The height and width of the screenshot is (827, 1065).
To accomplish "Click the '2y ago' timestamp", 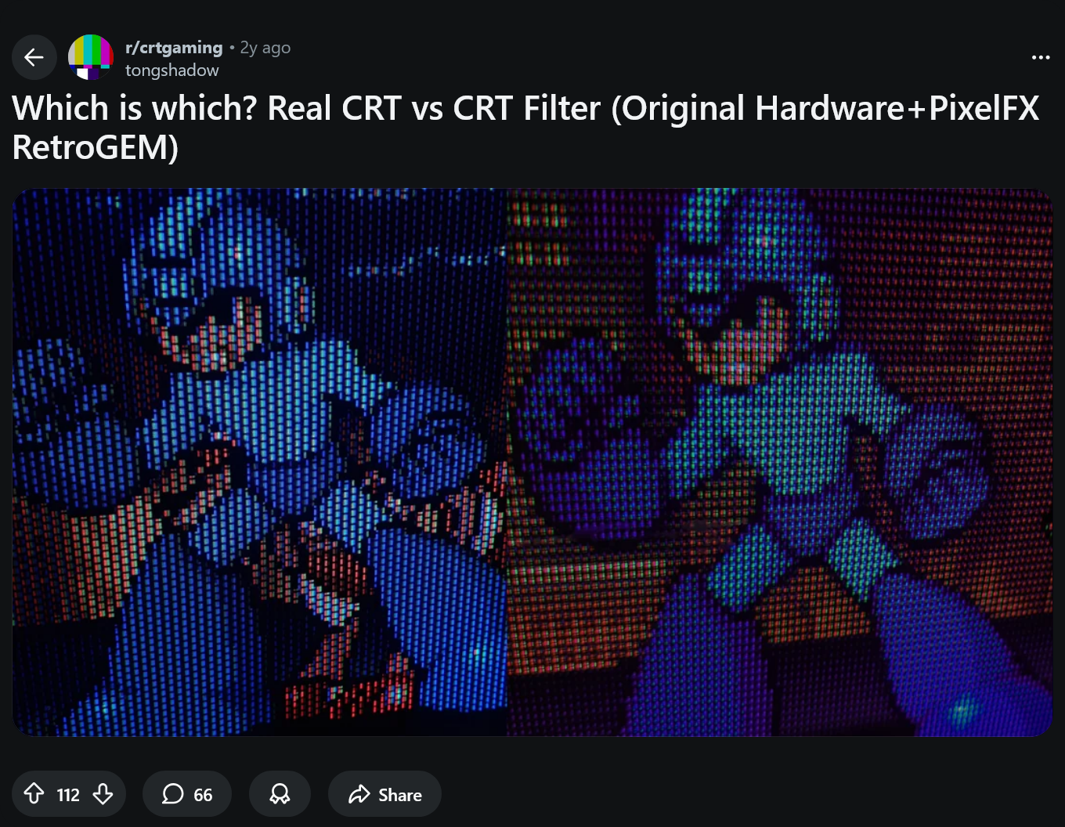I will 265,48.
